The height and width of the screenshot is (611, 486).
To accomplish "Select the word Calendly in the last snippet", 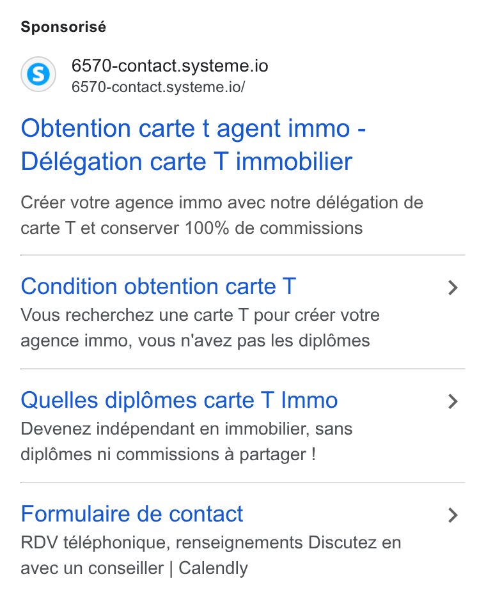I will point(213,568).
